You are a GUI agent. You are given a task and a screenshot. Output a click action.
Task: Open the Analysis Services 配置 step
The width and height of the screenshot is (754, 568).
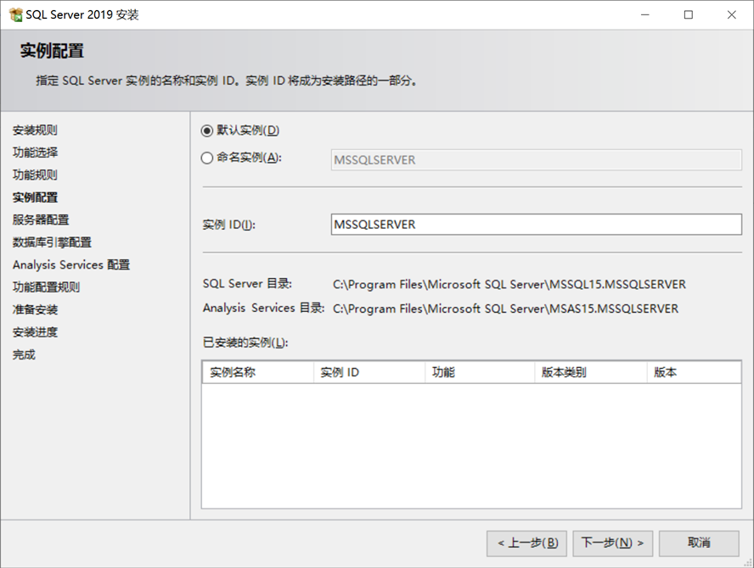[70, 265]
